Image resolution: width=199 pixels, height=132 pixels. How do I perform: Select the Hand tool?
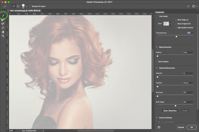click(x=3, y=32)
